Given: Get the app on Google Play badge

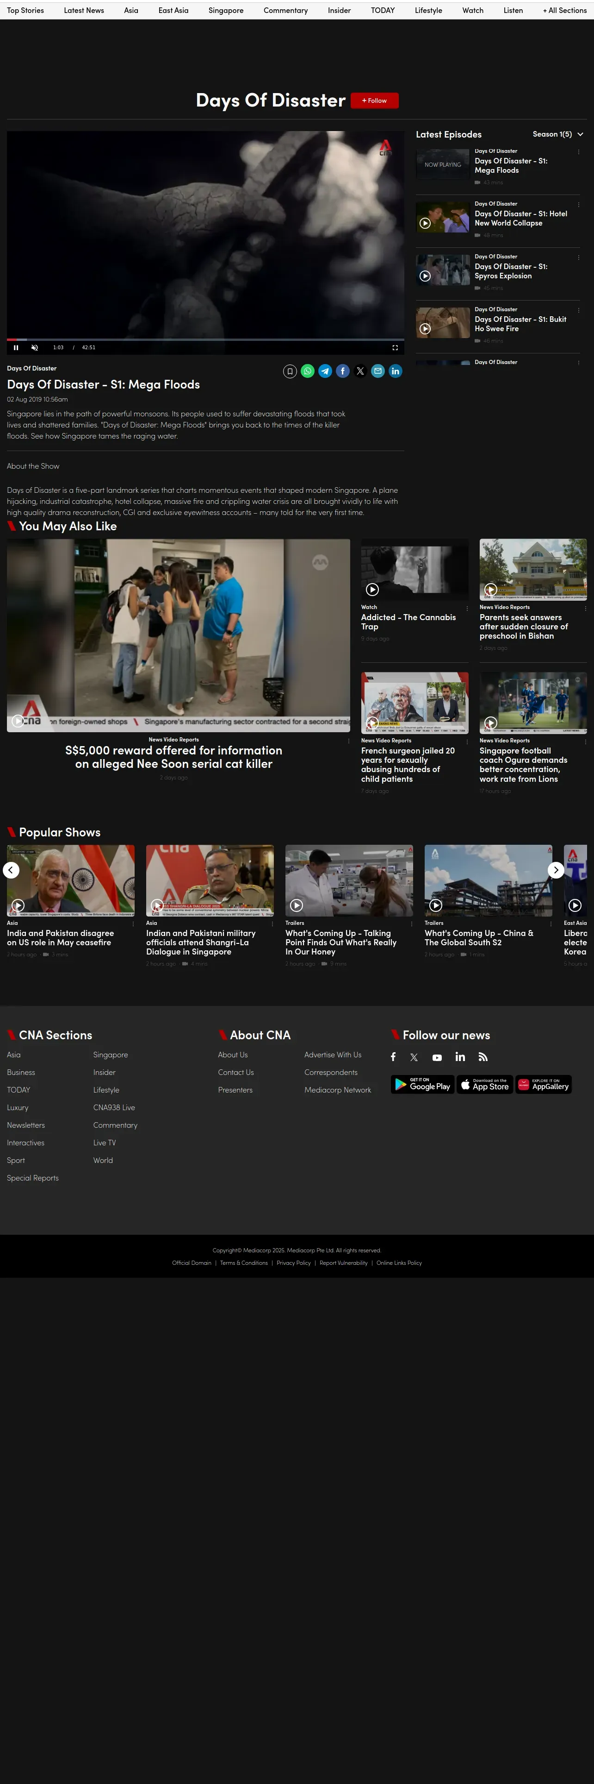Looking at the screenshot, I should [x=422, y=1085].
